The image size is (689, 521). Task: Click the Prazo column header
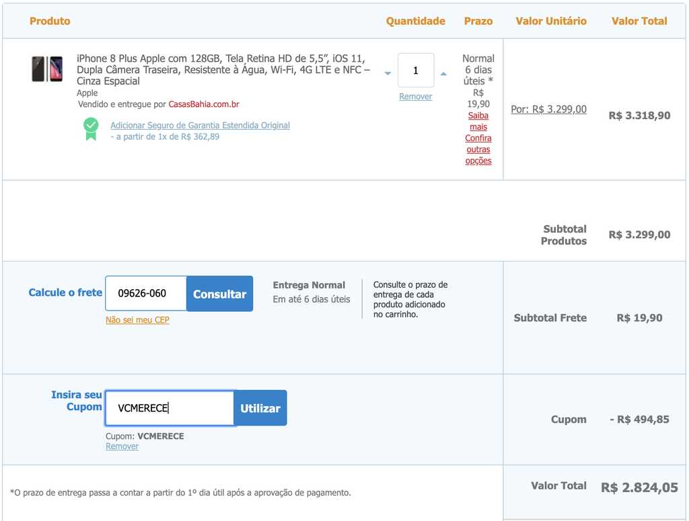(478, 21)
